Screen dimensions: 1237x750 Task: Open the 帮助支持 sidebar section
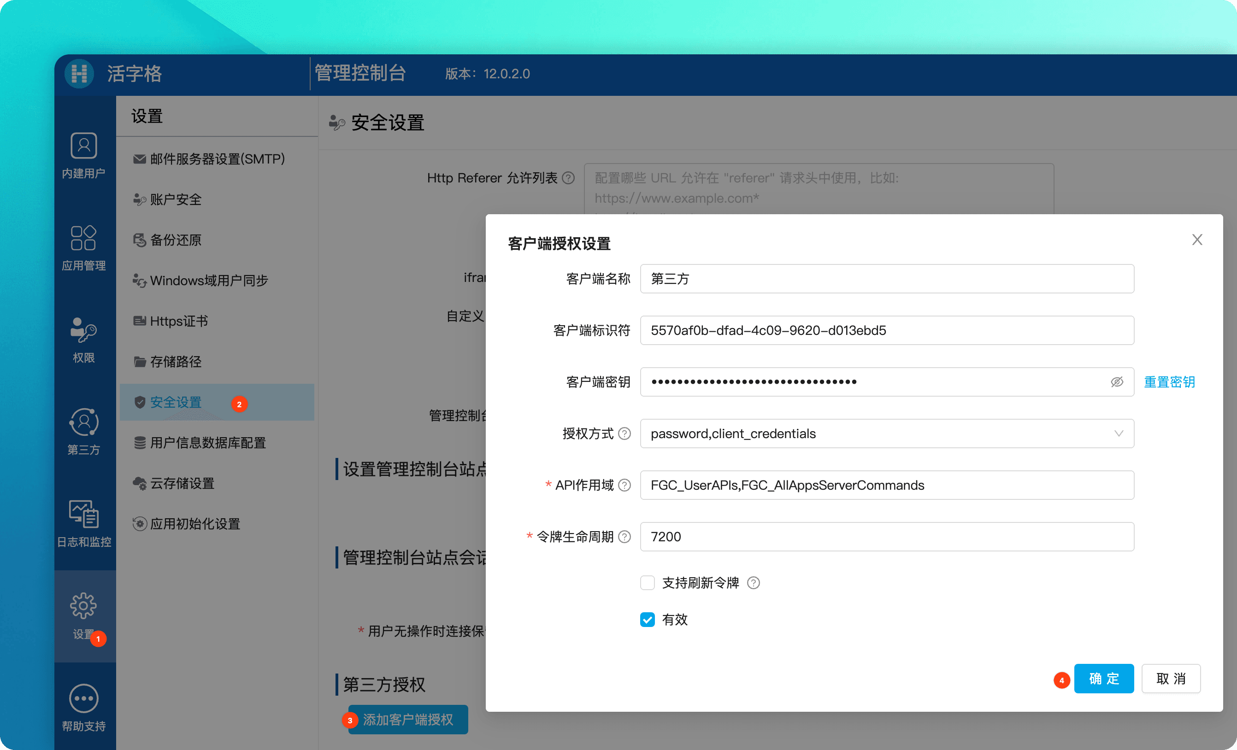pyautogui.click(x=83, y=709)
